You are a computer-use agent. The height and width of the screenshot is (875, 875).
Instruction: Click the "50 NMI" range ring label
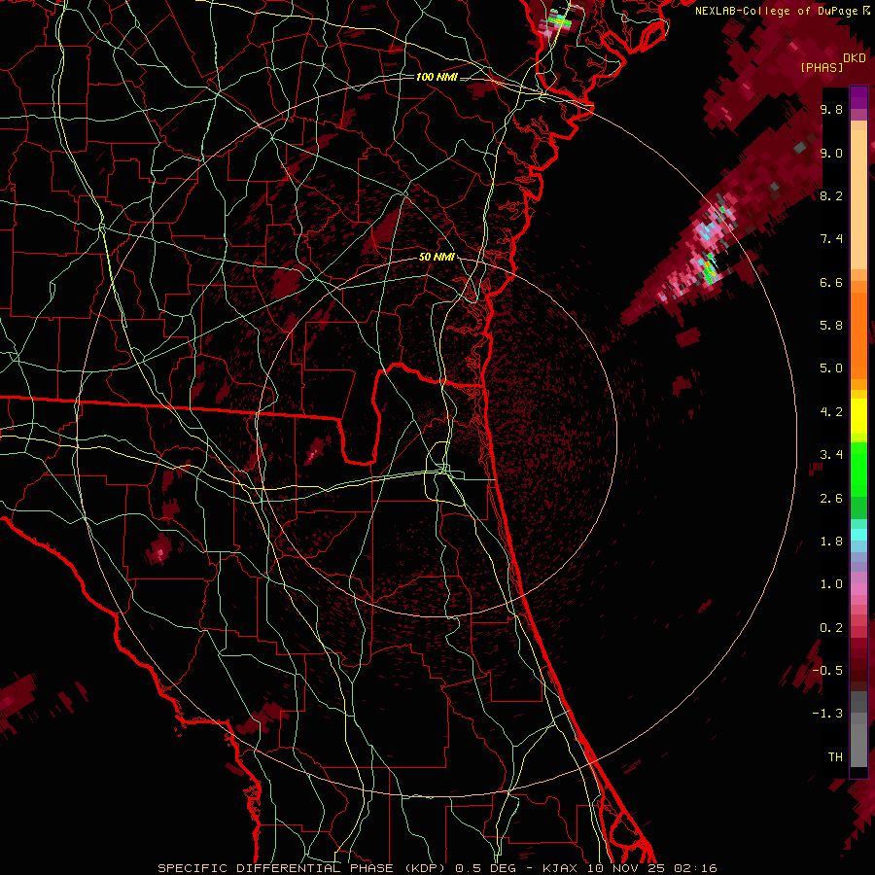pyautogui.click(x=437, y=258)
